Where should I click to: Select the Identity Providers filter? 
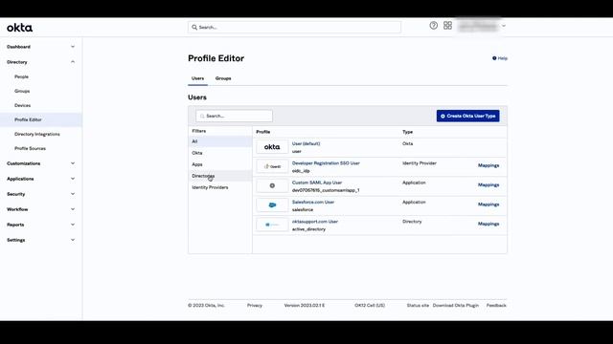[220, 187]
